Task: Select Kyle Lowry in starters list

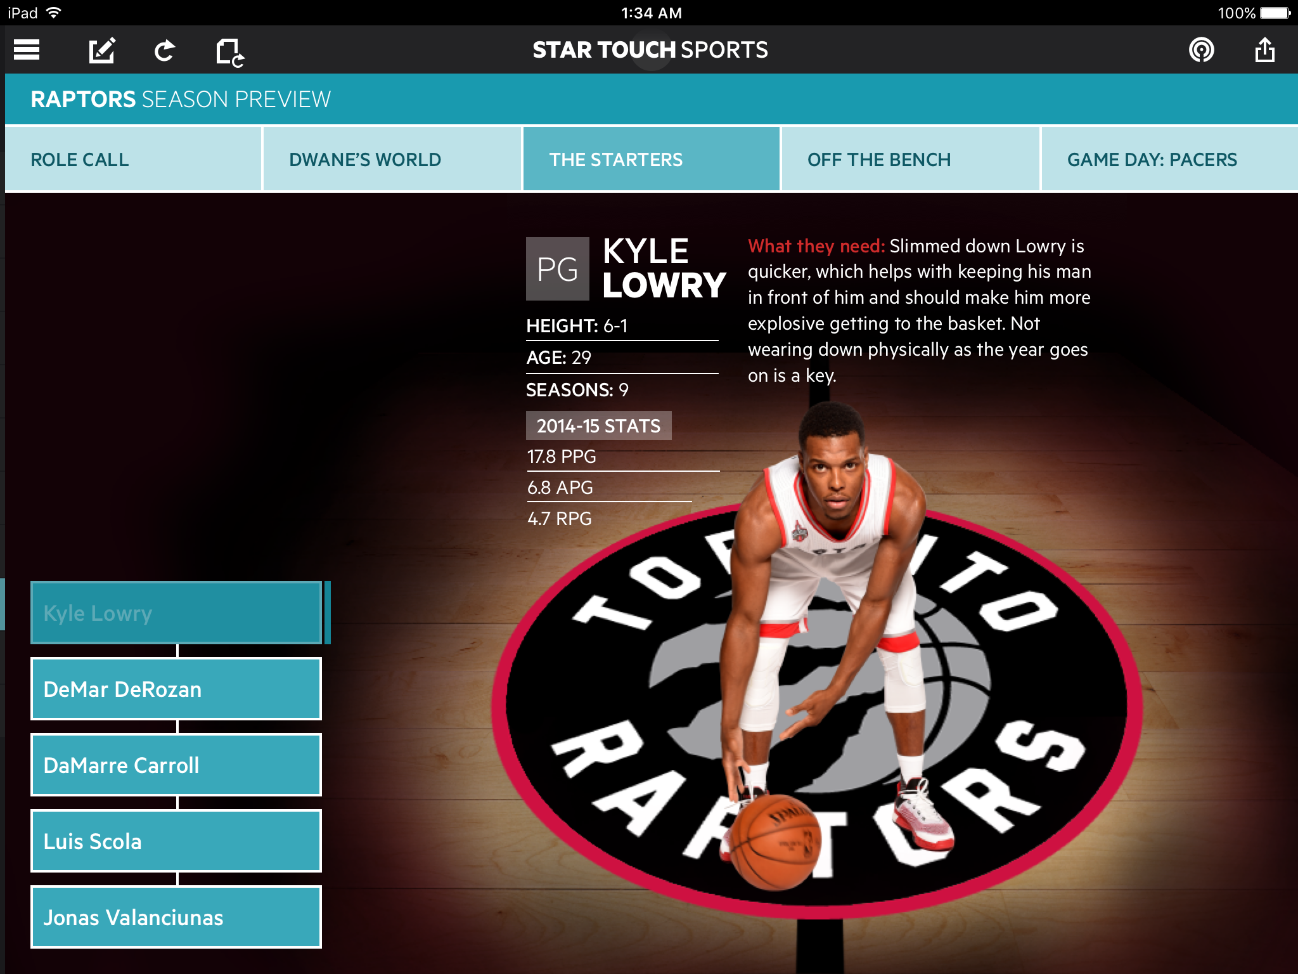Action: click(176, 613)
